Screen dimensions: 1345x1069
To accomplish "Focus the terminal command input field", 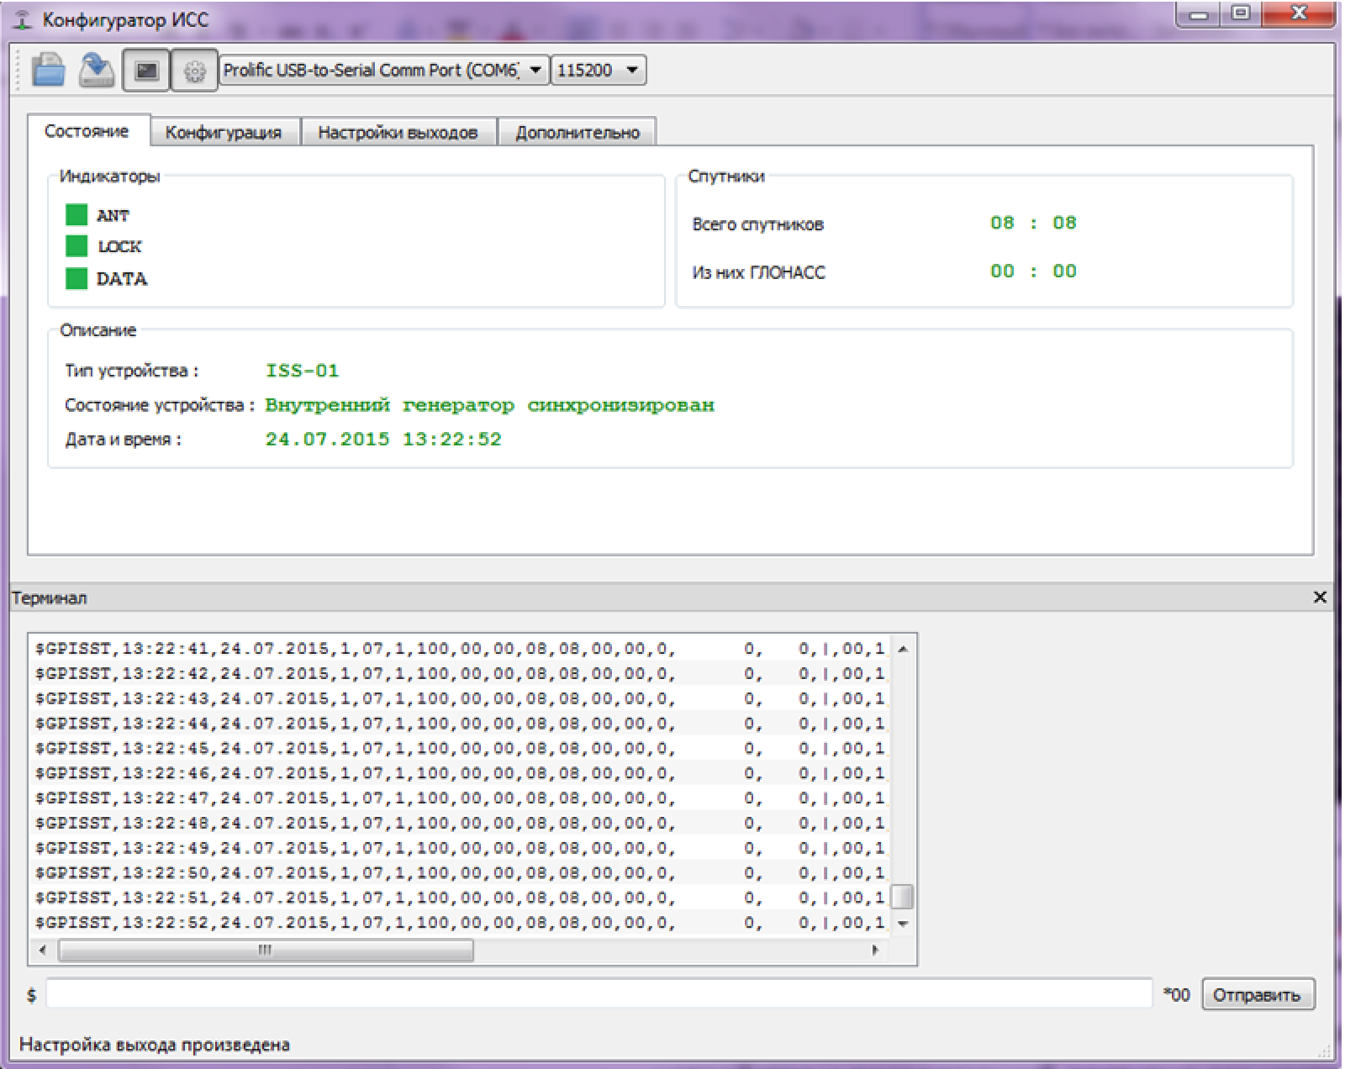I will tap(599, 994).
